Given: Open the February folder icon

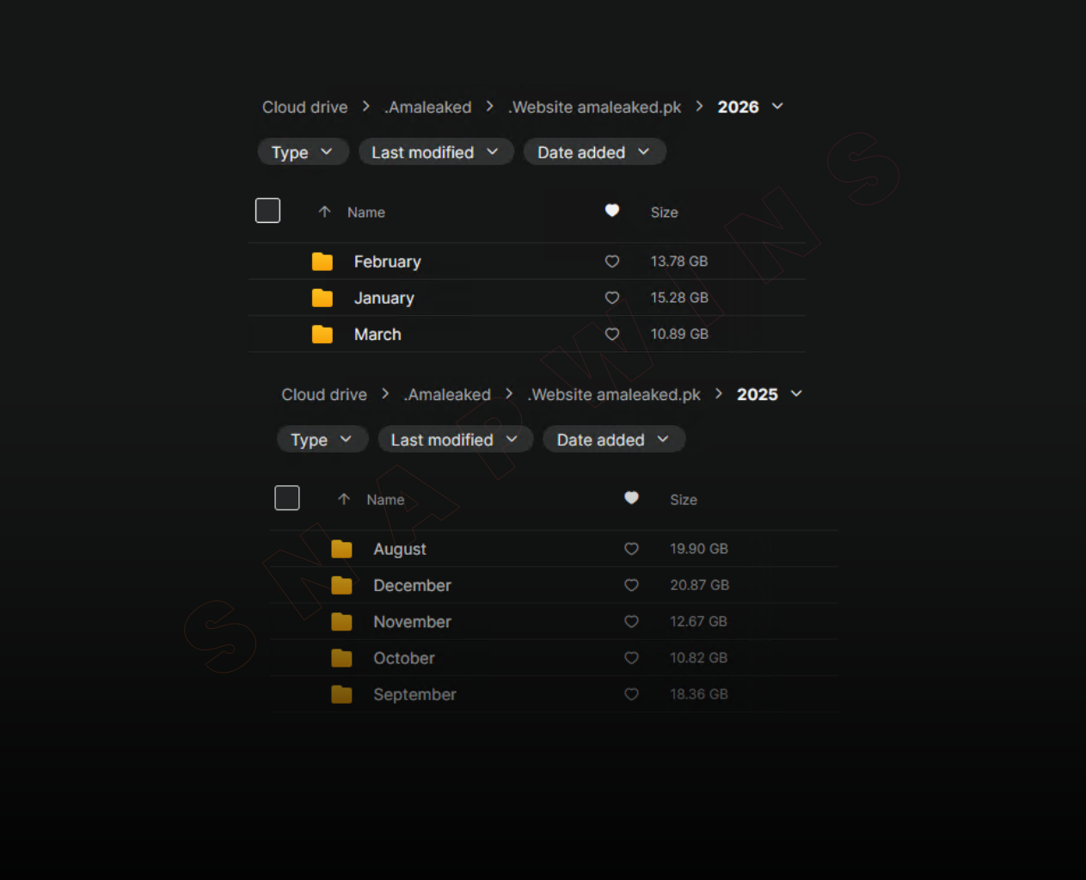Looking at the screenshot, I should (x=322, y=262).
